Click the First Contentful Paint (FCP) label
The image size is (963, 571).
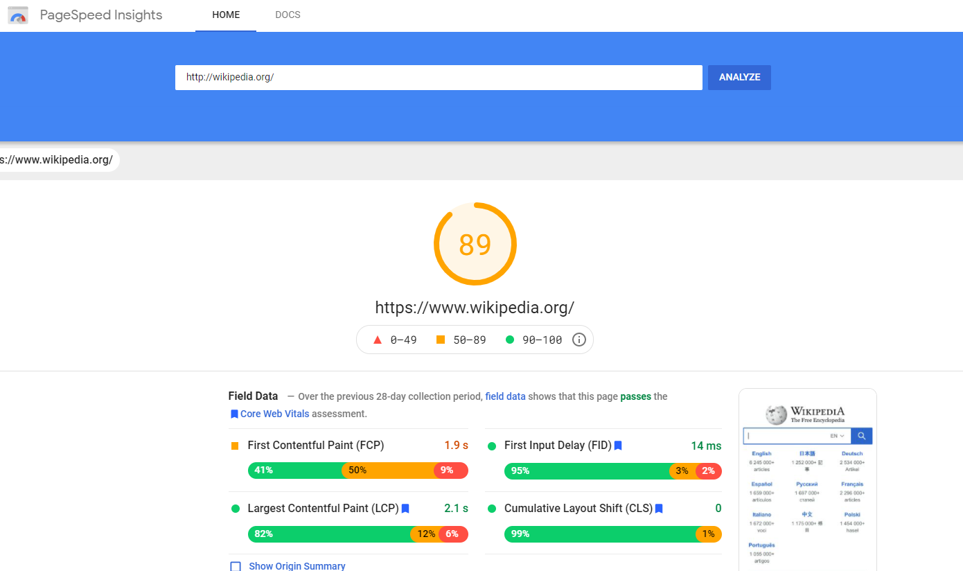(x=316, y=446)
